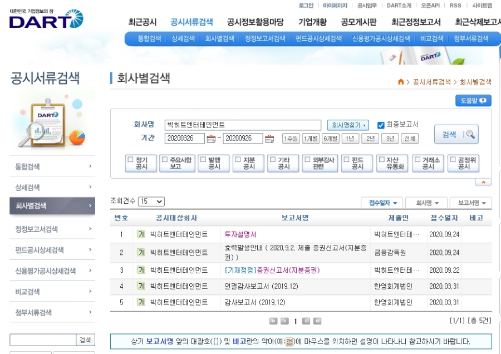Open 펀드공시상세검색 in the left sidebar
This screenshot has width=501, height=354.
tap(52, 249)
